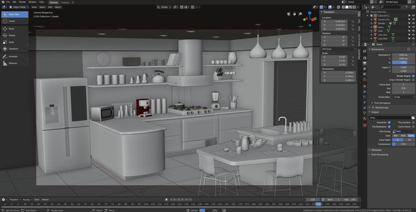The height and width of the screenshot is (212, 416).
Task: Select the RGB color mode button
Action: pyautogui.click(x=403, y=135)
